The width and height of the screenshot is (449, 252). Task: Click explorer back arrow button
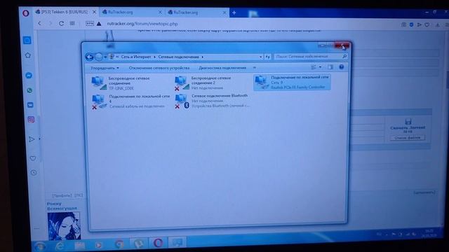coord(89,57)
